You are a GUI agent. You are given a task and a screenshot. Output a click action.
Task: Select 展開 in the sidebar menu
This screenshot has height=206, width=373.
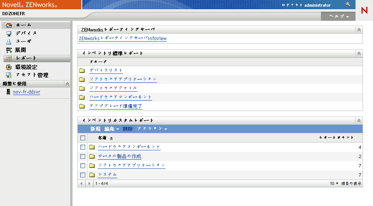tap(20, 50)
